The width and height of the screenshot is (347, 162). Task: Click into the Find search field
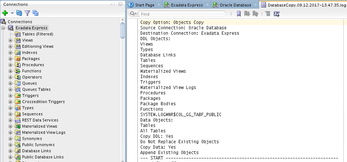181,14
